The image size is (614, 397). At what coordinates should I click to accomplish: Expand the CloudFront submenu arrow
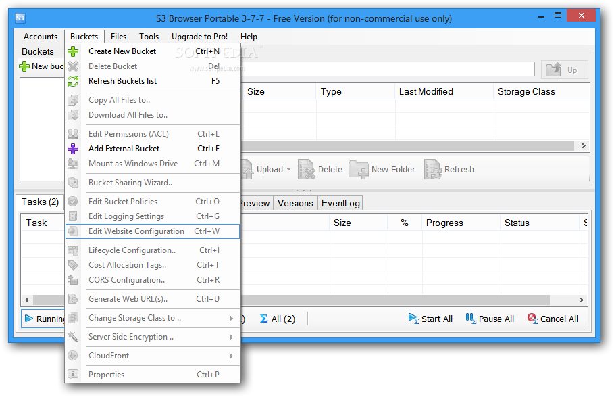click(x=232, y=356)
